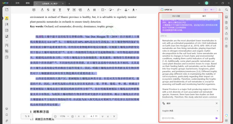Screen dimensions: 233x124
Task: Apply strikethrough annotation tool
Action: (48, 10)
